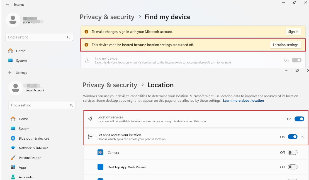Click the Accounts person icon
Viewport: 309px width, 180px height.
(13, 177)
